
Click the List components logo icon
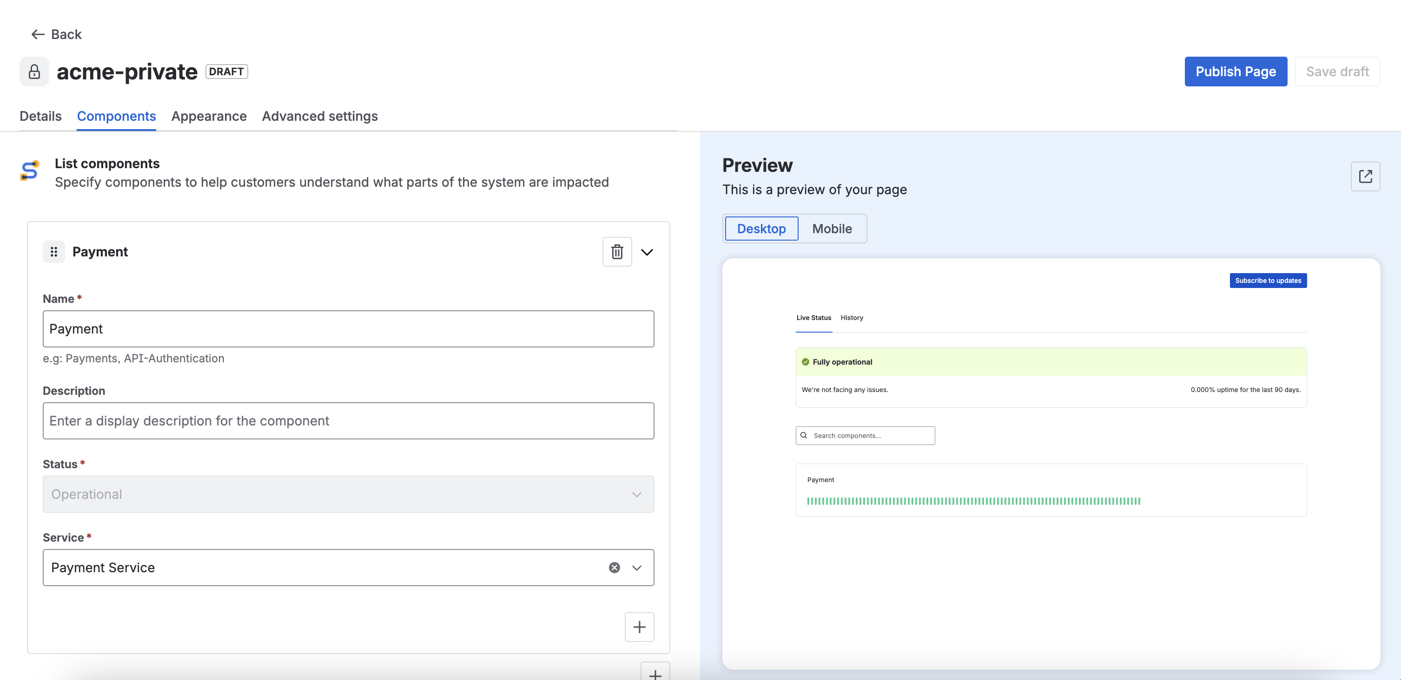[x=30, y=170]
